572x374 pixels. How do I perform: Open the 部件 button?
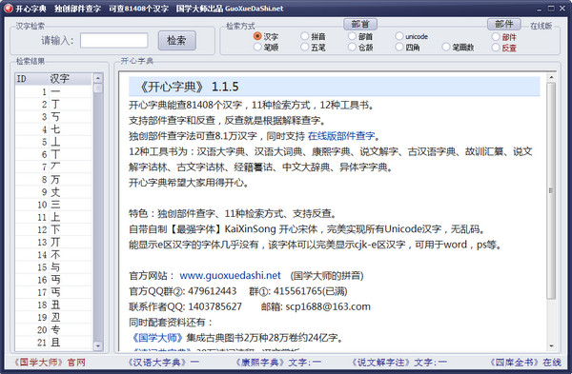504,24
